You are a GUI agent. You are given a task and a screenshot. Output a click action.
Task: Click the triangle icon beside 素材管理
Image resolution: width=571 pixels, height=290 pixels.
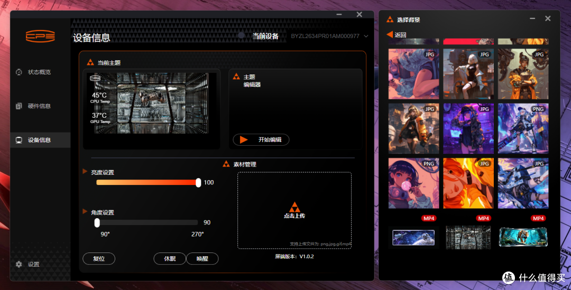(x=226, y=164)
